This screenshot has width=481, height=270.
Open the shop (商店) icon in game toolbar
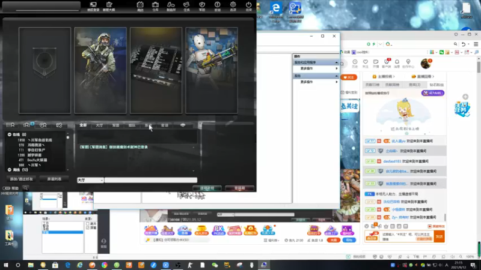pos(140,6)
